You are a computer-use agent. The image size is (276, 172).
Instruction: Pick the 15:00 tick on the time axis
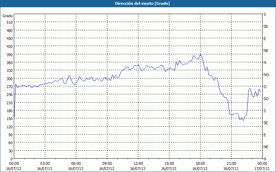(169, 164)
